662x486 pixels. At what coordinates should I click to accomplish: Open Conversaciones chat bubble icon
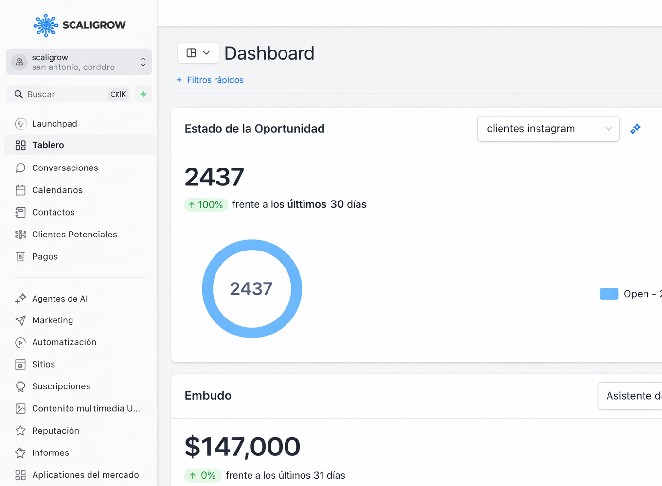coord(20,168)
